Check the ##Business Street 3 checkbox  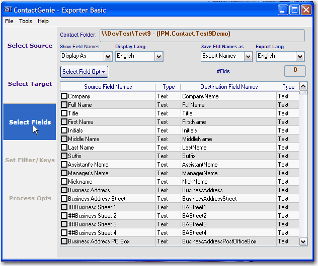(x=64, y=224)
